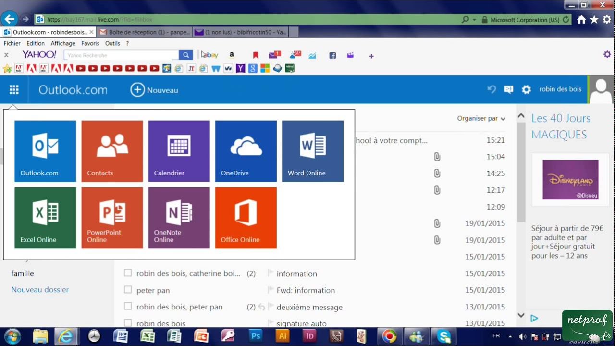Flag the information message
The height and width of the screenshot is (346, 615).
click(x=271, y=273)
